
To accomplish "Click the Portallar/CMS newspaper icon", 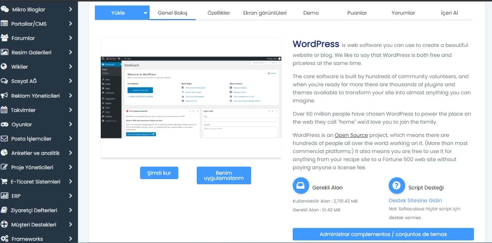I will pos(4,24).
